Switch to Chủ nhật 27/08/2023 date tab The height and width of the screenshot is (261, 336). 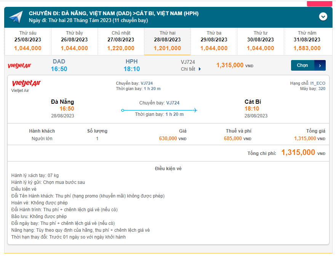point(121,41)
